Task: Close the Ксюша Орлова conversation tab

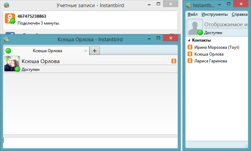Action: tap(86, 51)
